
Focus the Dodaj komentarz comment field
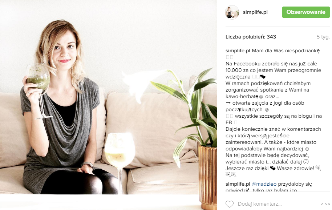coord(260,204)
